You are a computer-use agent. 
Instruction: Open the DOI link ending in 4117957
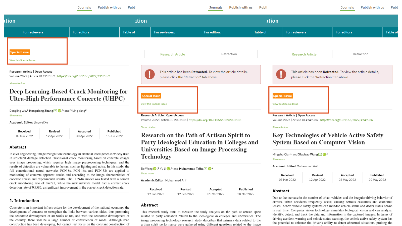(x=83, y=76)
